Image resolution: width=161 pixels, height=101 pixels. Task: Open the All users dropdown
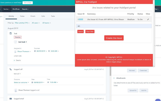(x=36, y=23)
